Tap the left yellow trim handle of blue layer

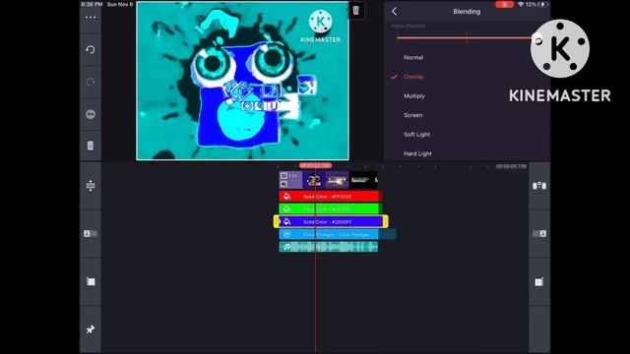[276, 221]
